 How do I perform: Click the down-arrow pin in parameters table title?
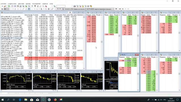point(70,12)
